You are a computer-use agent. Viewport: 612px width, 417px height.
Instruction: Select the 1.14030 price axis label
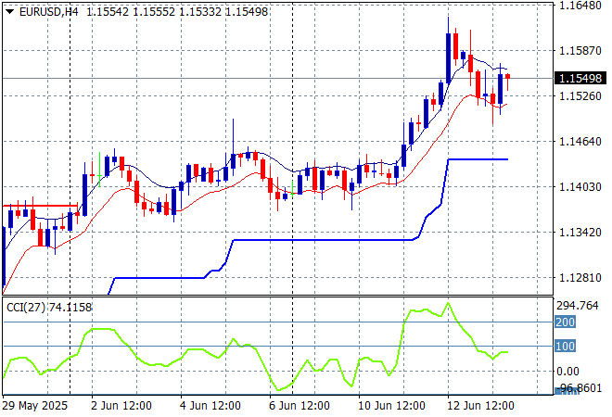click(x=580, y=187)
